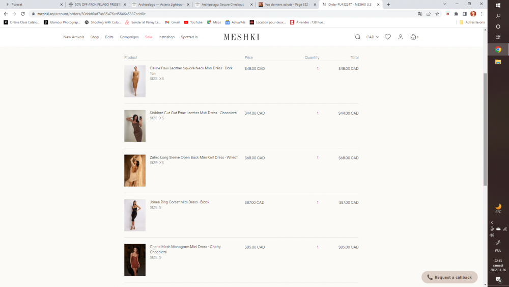Open the Siobhan Cut Out Faux Leather dress link
Image resolution: width=509 pixels, height=287 pixels.
(193, 113)
